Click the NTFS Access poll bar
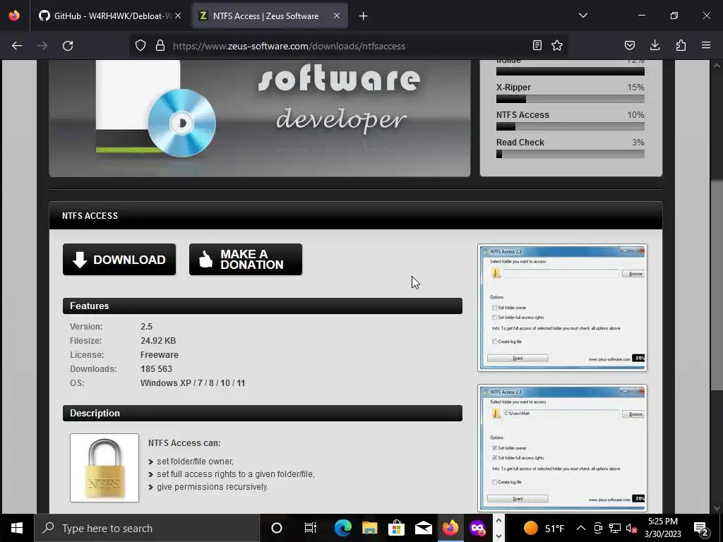This screenshot has height=542, width=723. (x=570, y=127)
